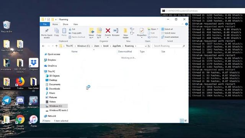Image resolution: width=245 pixels, height=138 pixels.
Task: Create a New folder from ribbon
Action: click(126, 33)
